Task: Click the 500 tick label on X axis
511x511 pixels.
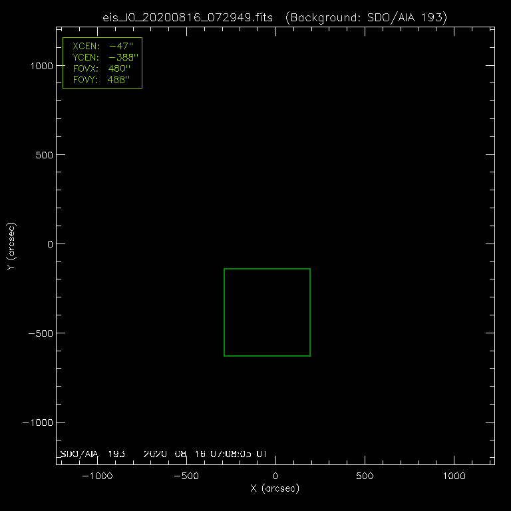Action: [x=365, y=476]
